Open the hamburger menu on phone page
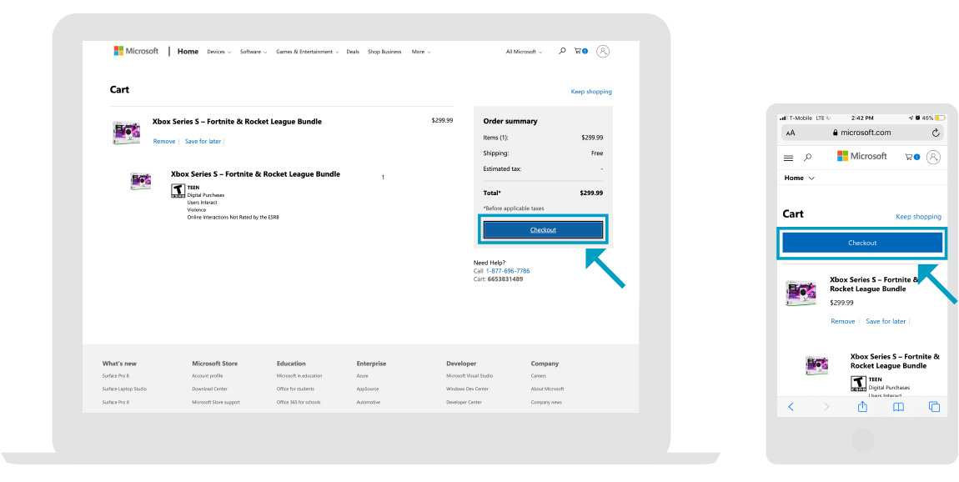Viewport: 959px width, 482px height. 788,158
